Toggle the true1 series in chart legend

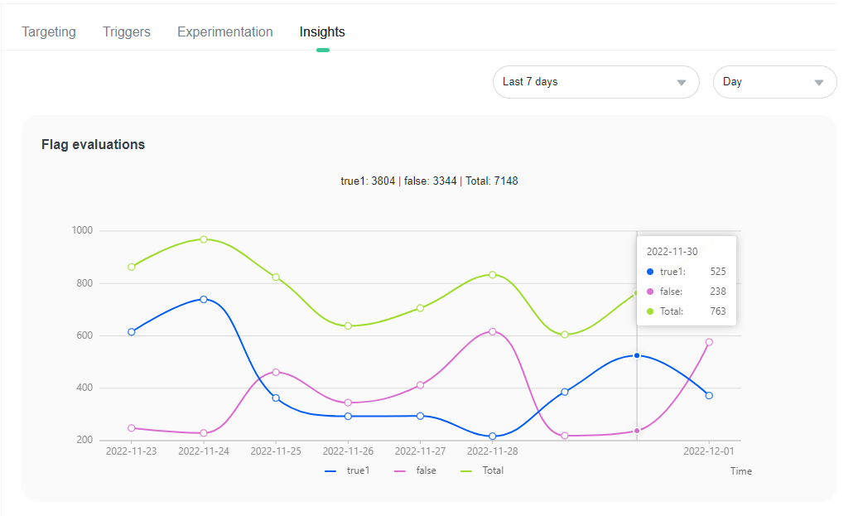pos(347,470)
